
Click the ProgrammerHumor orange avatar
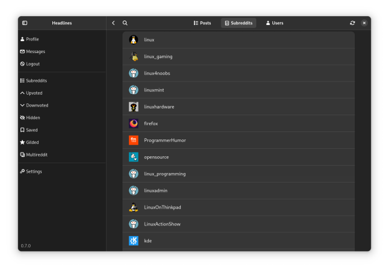[x=133, y=140]
